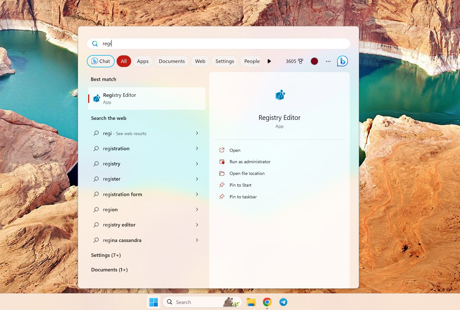Click the shield icon for Run as administrator

pos(222,162)
